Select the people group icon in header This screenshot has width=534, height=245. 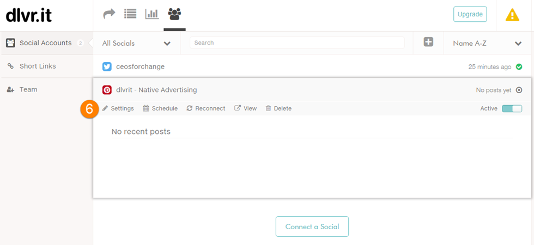[174, 14]
